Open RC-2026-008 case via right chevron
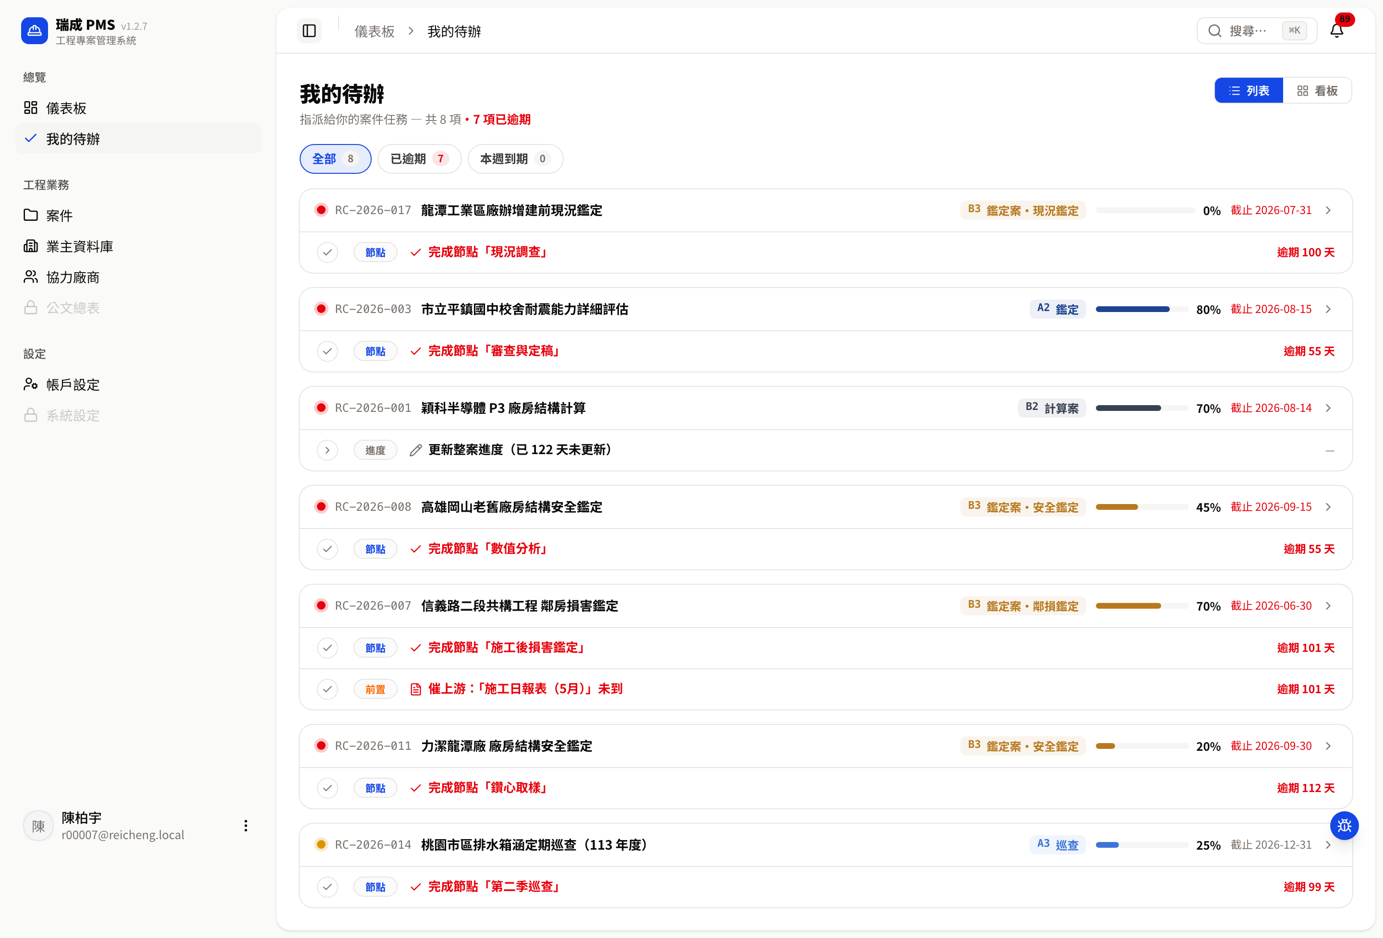1383x938 pixels. click(1328, 507)
